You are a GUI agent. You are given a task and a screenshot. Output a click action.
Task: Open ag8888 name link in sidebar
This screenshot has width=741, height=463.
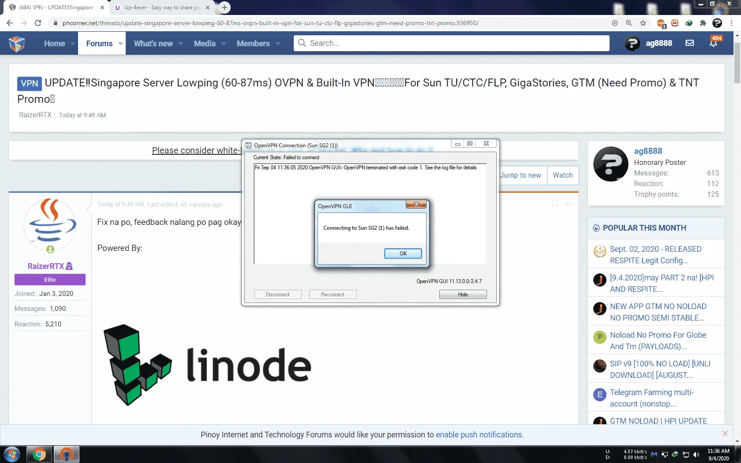point(648,151)
